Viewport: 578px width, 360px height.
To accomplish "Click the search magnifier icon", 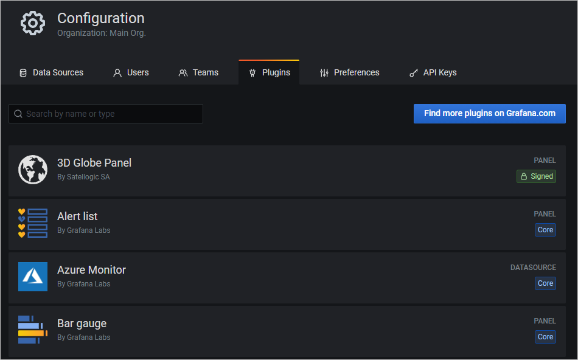I will (18, 114).
